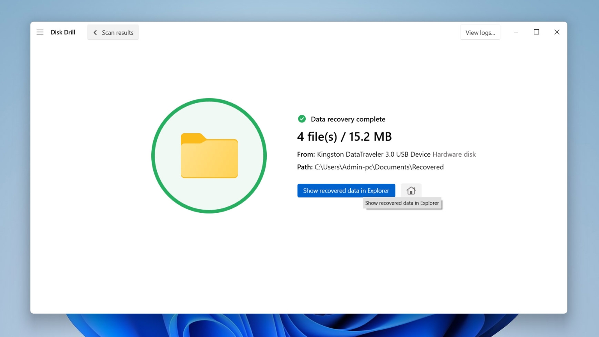Click the Hardware disk link
This screenshot has height=337, width=599.
[454, 154]
